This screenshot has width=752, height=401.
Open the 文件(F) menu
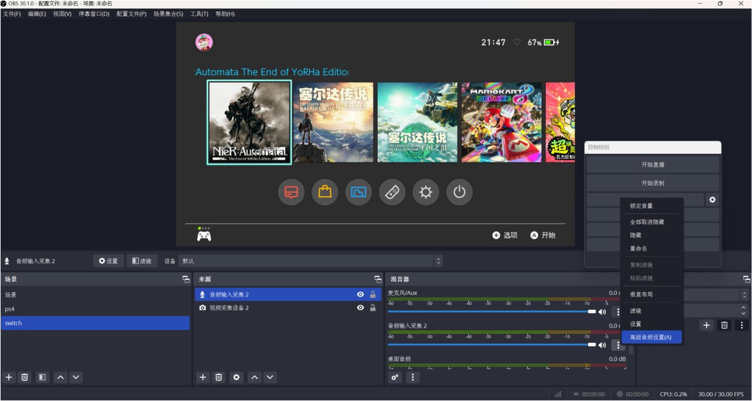click(12, 14)
